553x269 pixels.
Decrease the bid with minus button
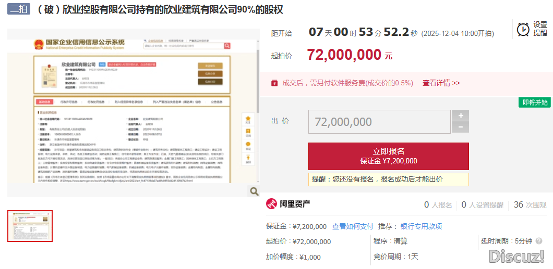click(x=460, y=127)
